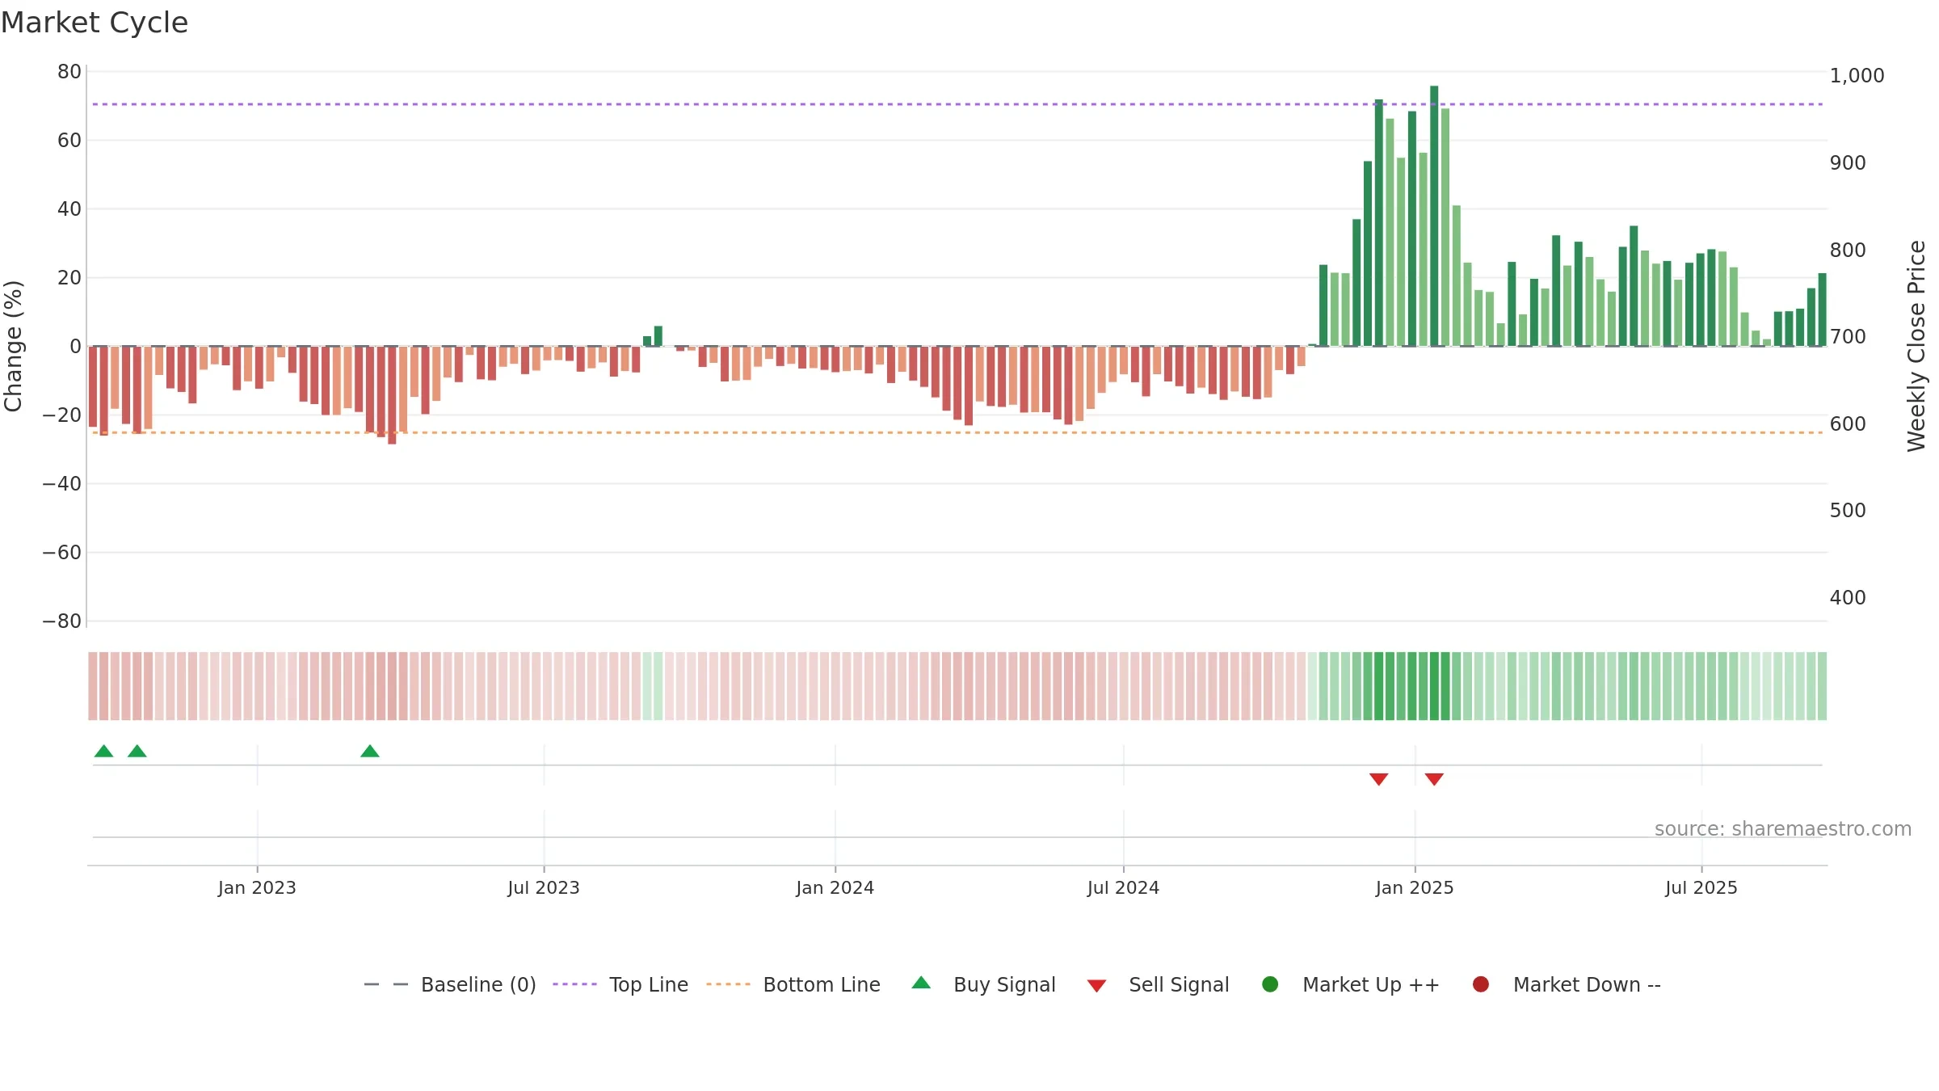Click the tallest green bar above the Top Line
The width and height of the screenshot is (1939, 1091).
pyautogui.click(x=1434, y=216)
